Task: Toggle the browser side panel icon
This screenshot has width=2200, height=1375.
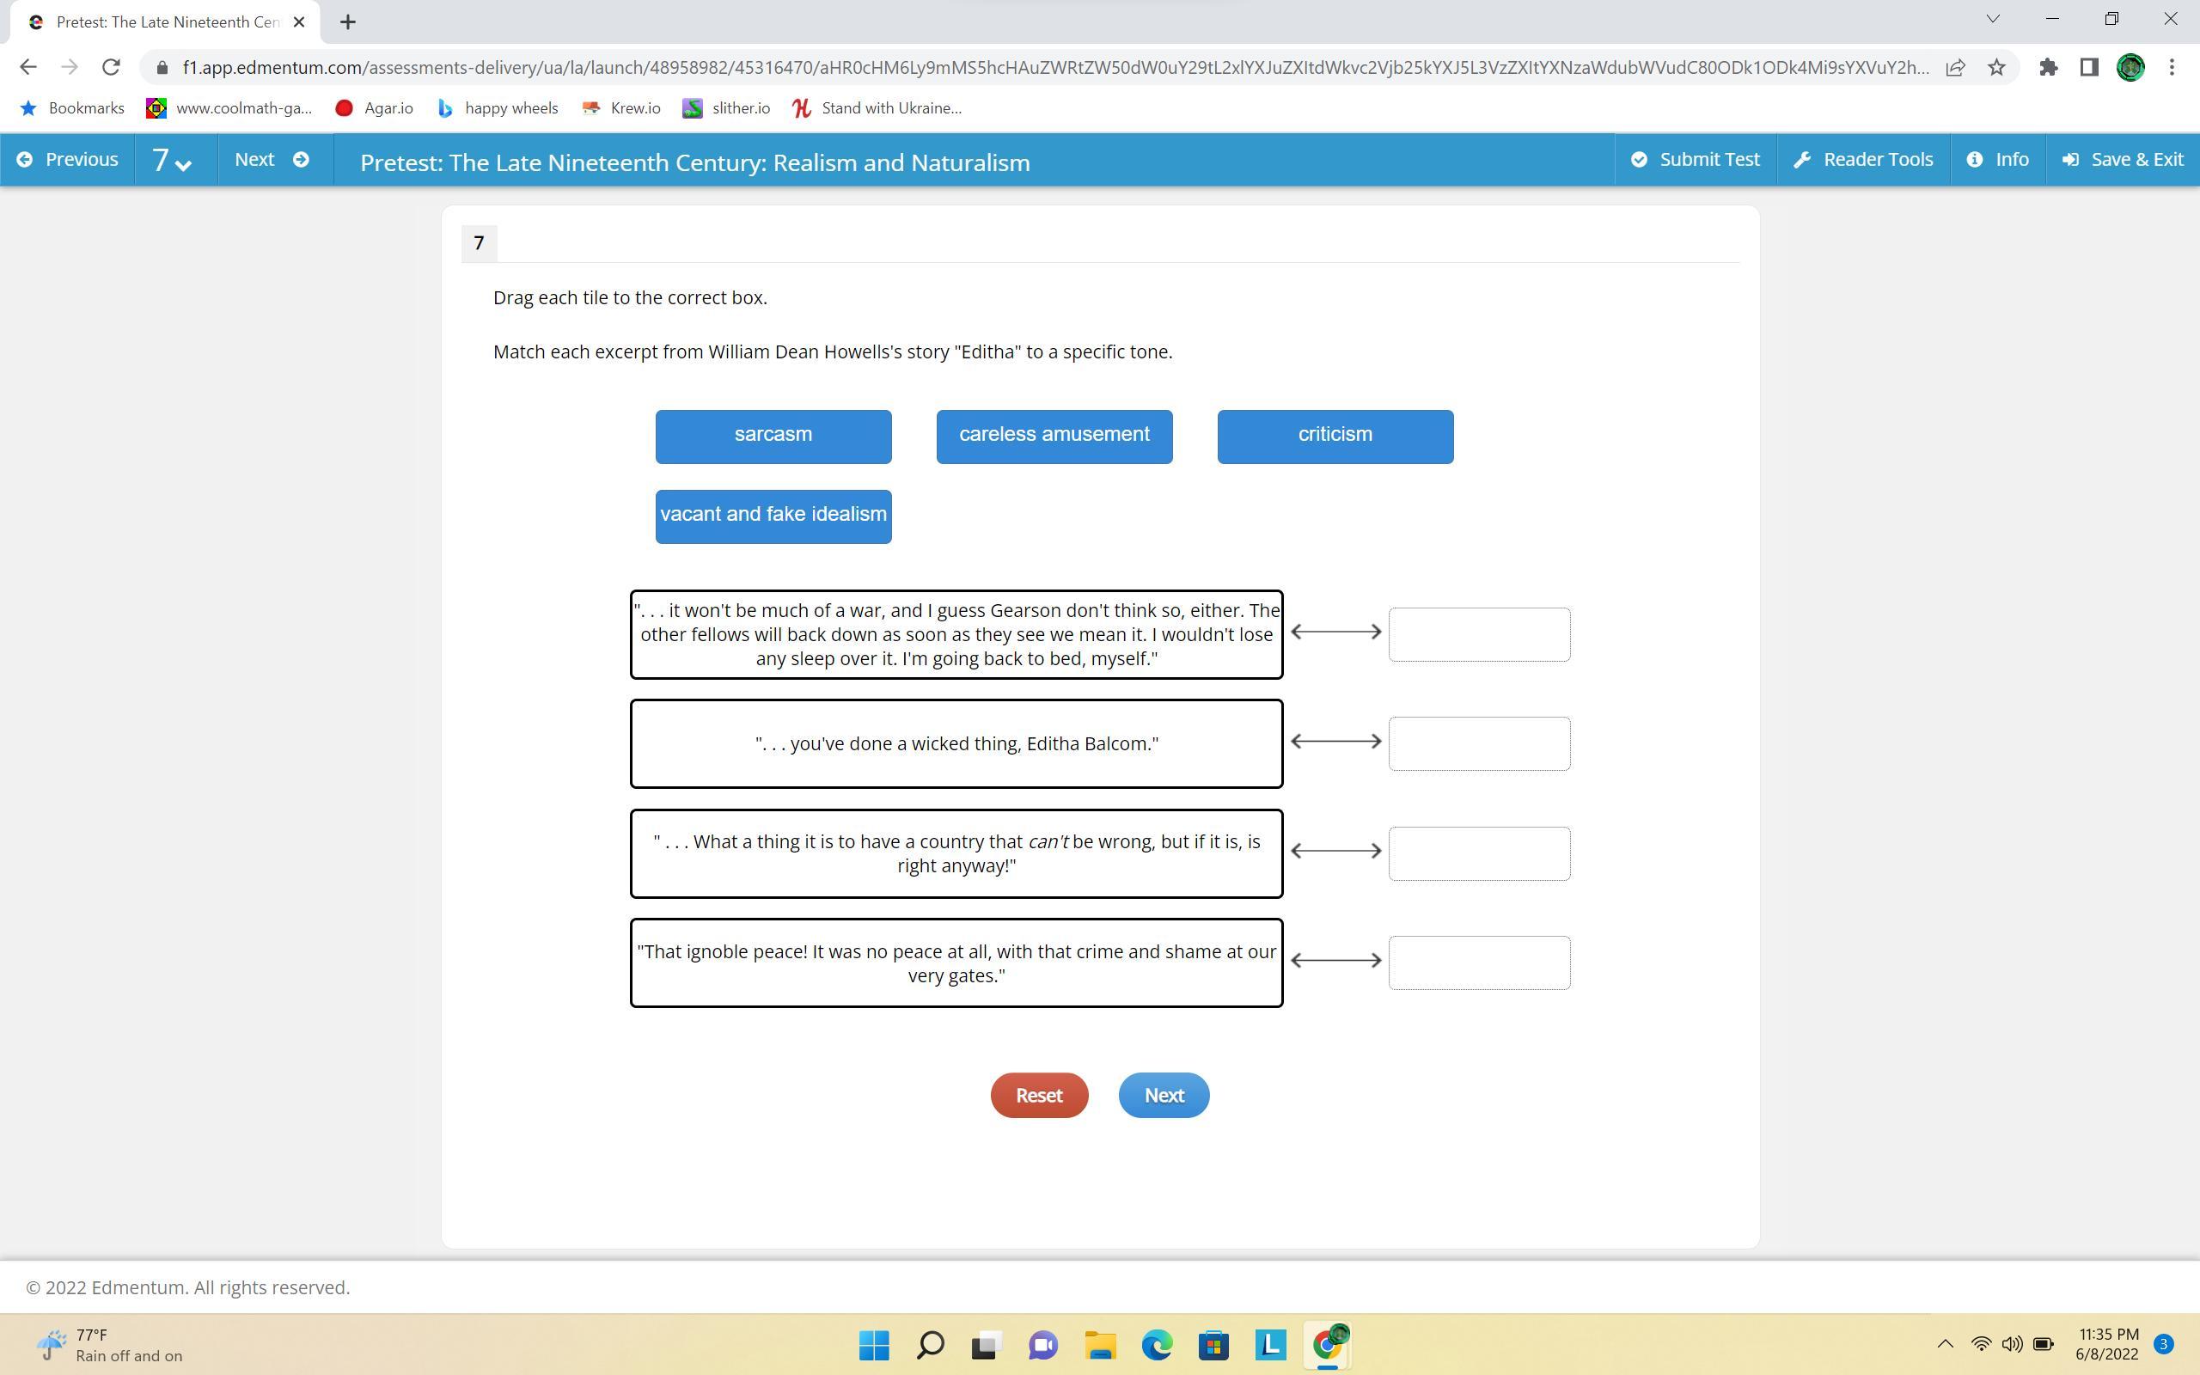Action: click(x=2088, y=67)
